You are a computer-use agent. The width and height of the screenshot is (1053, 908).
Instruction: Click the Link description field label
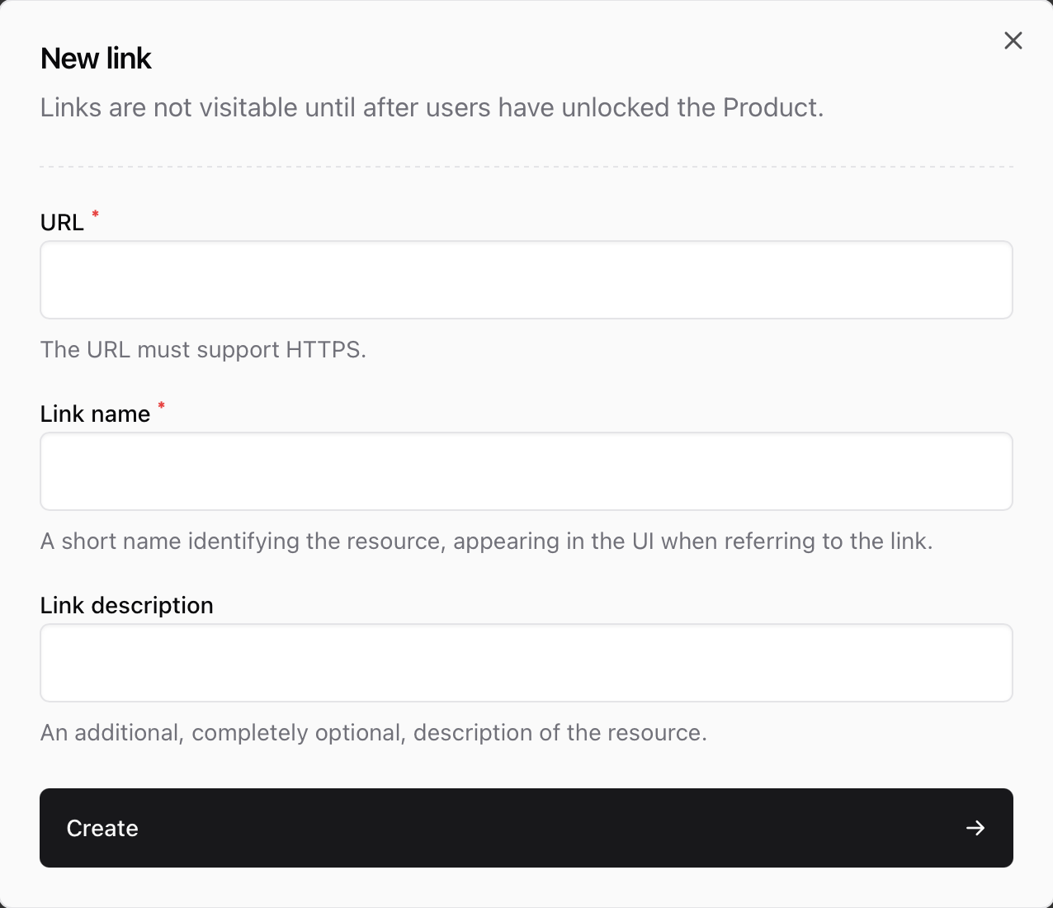click(126, 605)
